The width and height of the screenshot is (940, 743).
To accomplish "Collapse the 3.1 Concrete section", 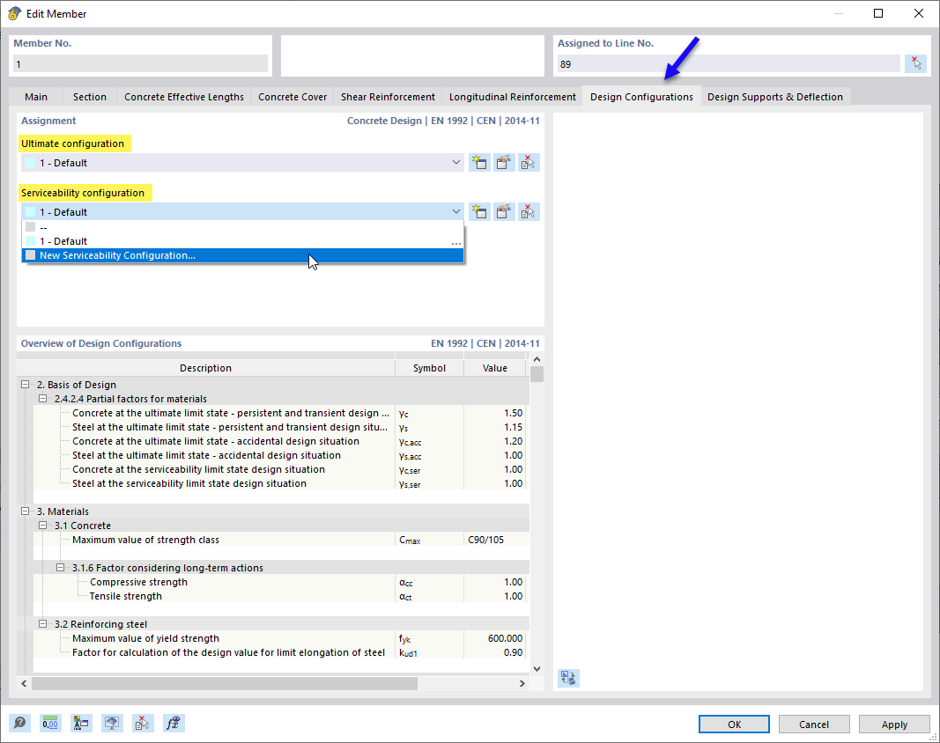I will [42, 525].
